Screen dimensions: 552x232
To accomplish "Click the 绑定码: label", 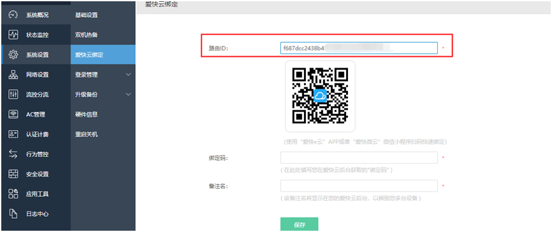I will (218, 158).
